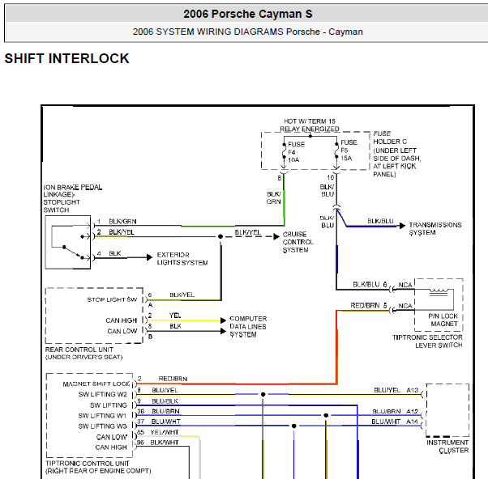Click the "FUSE HOLDER C" location description
The image size is (488, 479).
point(397,154)
